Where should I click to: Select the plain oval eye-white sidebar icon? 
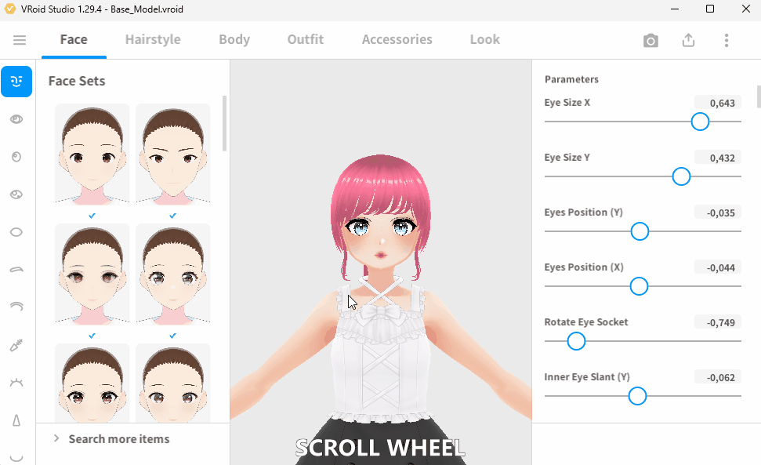coord(16,232)
